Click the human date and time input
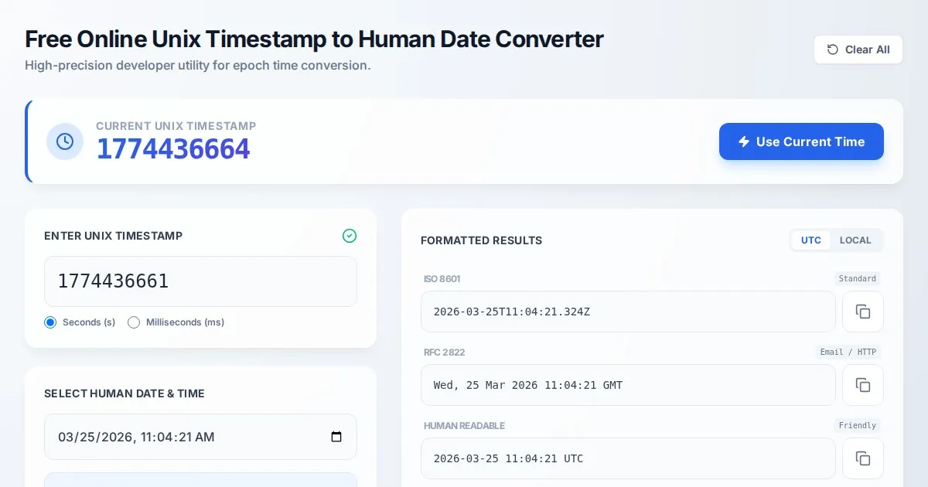 click(x=186, y=437)
